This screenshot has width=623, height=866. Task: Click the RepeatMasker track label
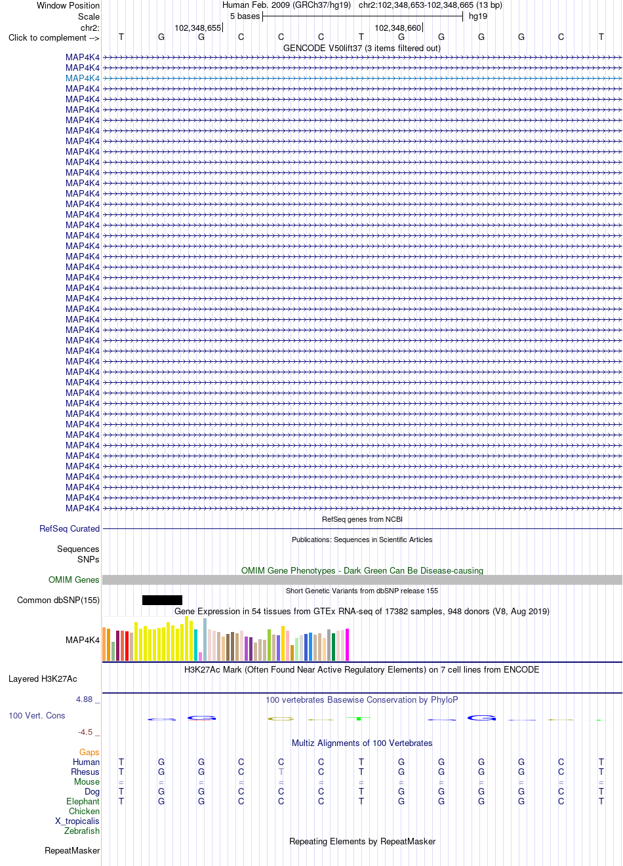72,850
